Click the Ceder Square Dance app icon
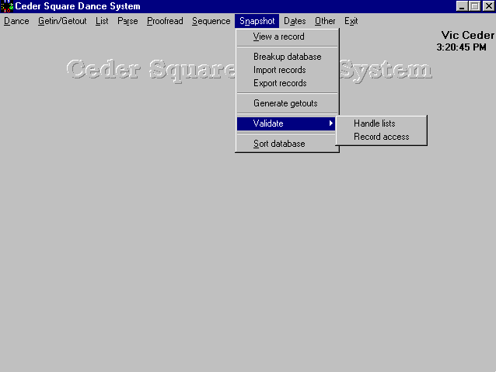 coord(7,6)
